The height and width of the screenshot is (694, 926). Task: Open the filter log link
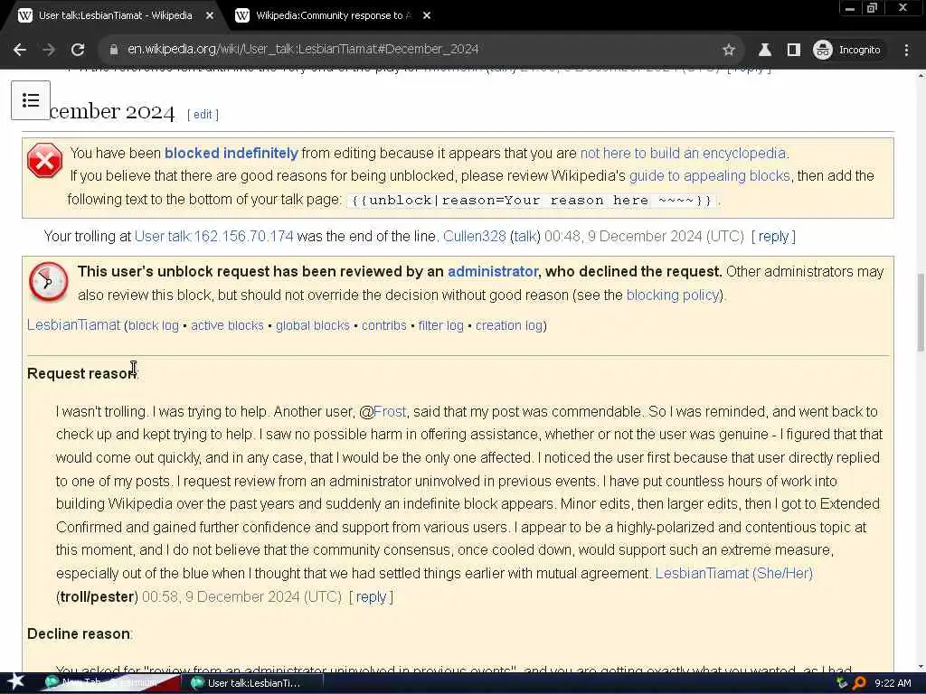[440, 325]
